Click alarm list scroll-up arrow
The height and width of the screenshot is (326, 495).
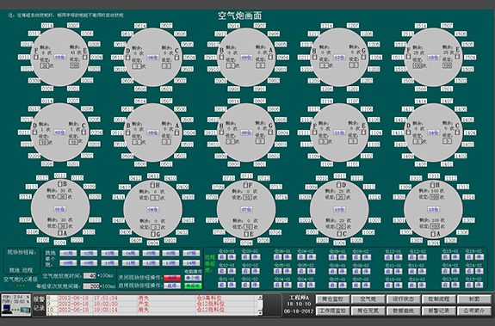(260, 298)
